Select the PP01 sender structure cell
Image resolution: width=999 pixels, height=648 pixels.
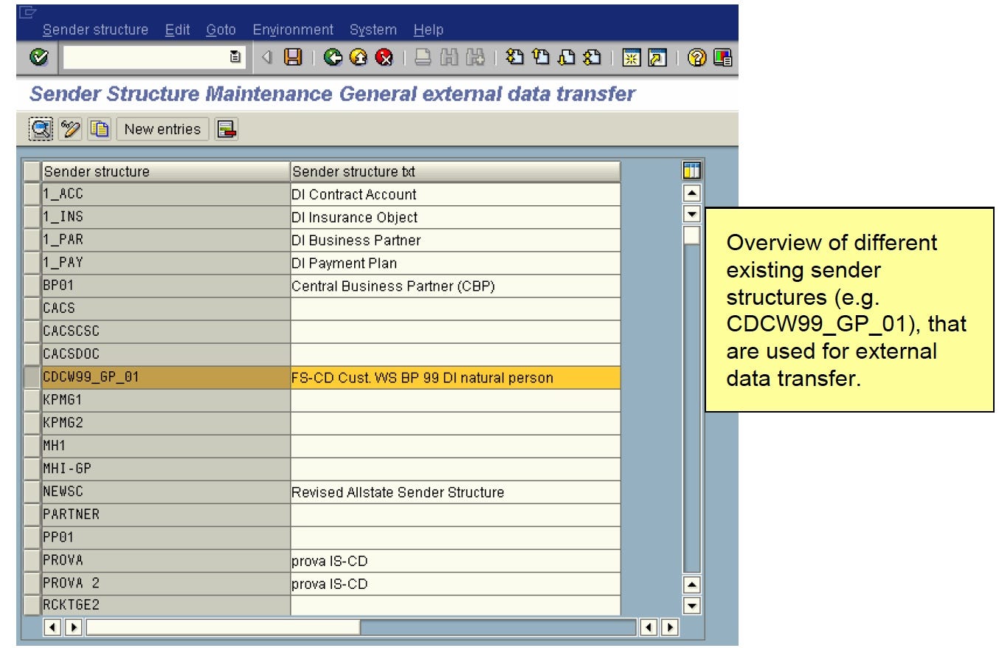coord(165,538)
